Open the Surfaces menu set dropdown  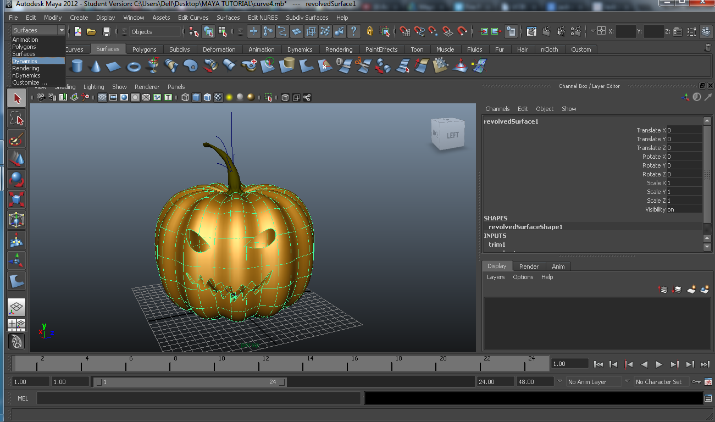point(38,30)
